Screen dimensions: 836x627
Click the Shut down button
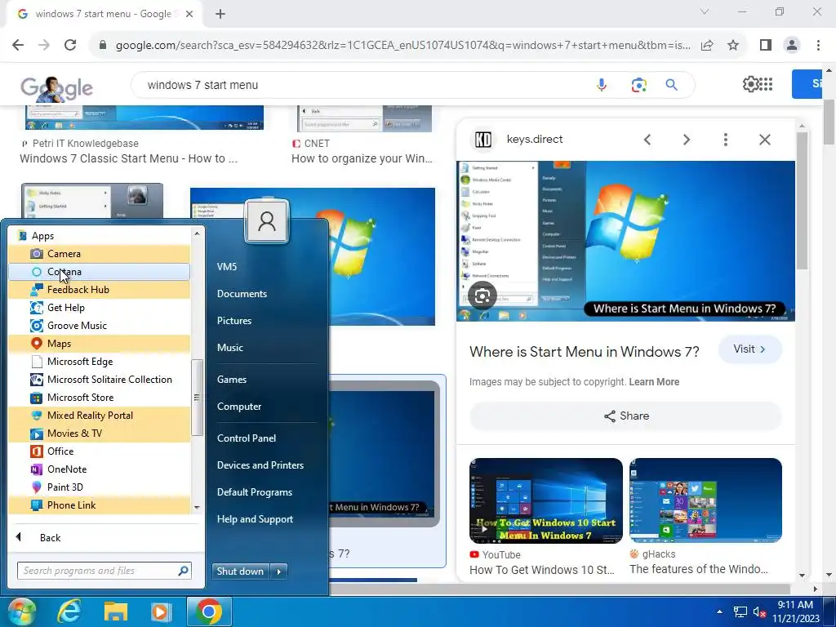point(241,571)
